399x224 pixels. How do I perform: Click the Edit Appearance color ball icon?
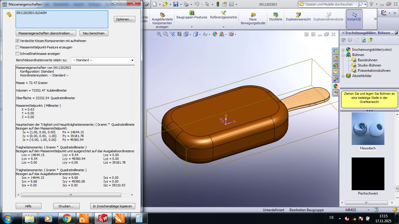coord(215,34)
